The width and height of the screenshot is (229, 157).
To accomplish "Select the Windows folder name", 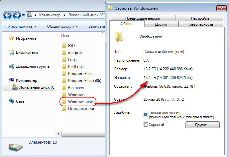I will tap(76, 95).
